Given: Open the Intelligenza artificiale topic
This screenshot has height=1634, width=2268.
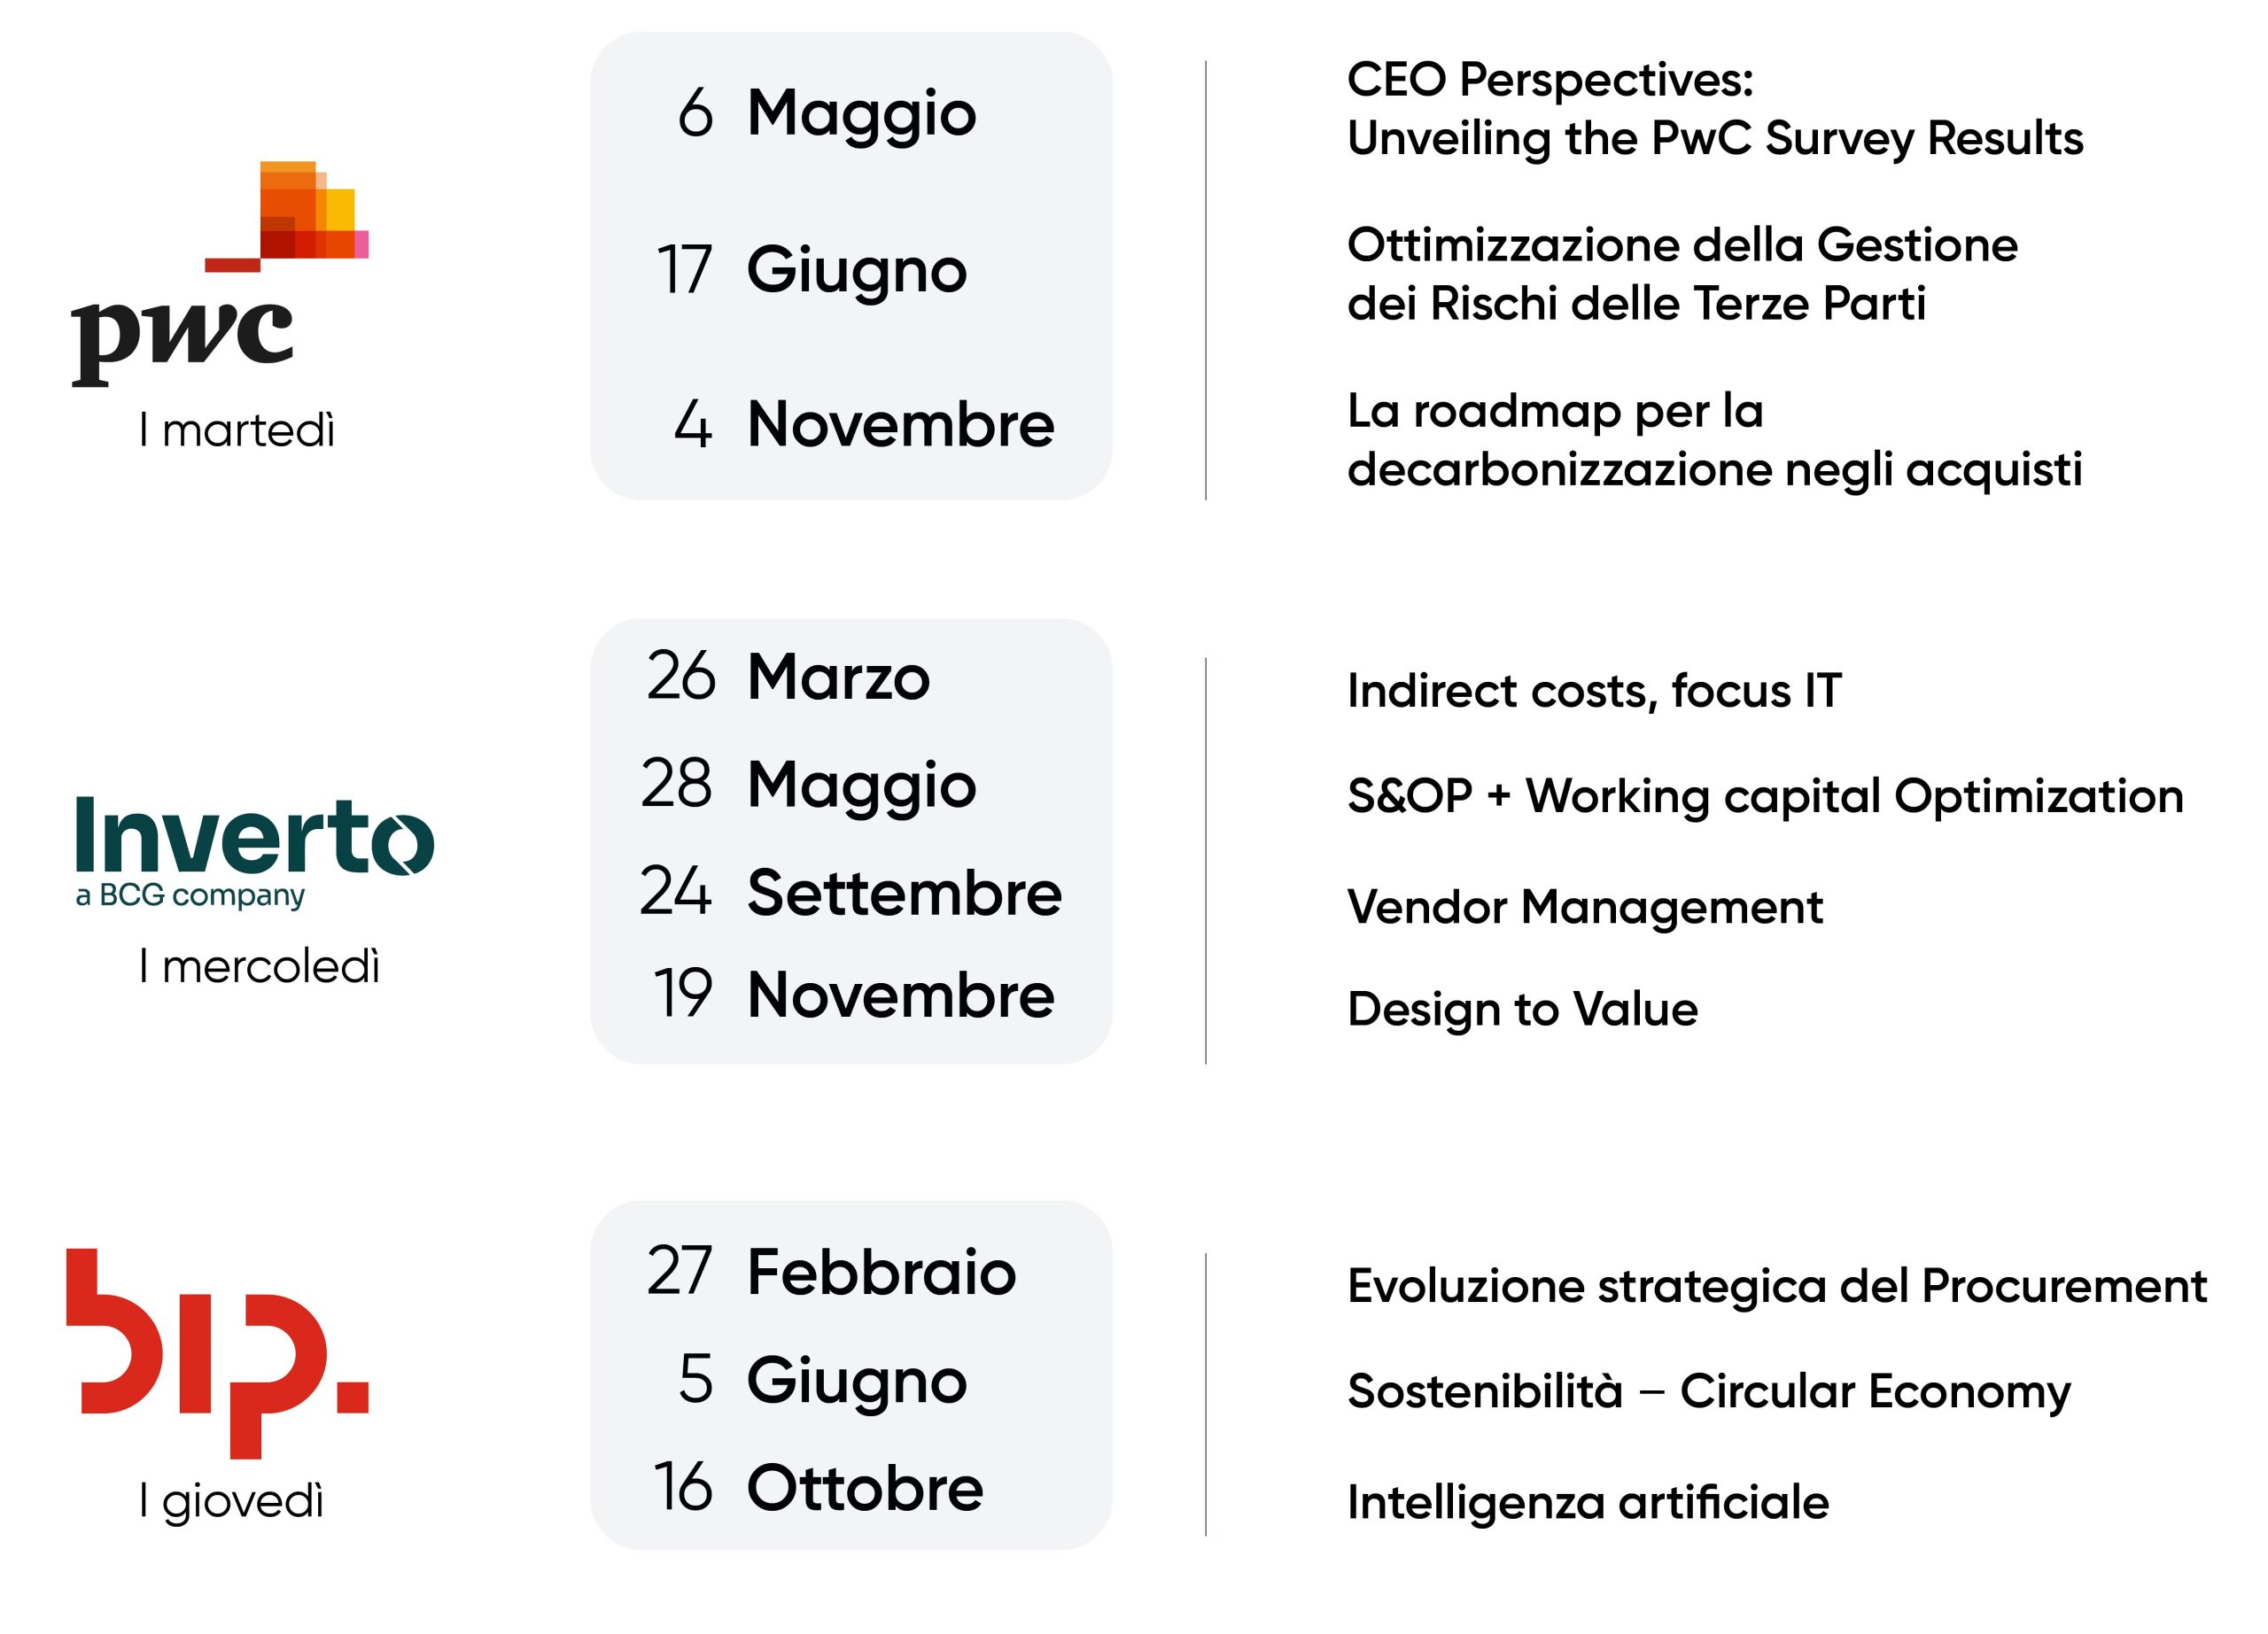Looking at the screenshot, I should click(1588, 1502).
